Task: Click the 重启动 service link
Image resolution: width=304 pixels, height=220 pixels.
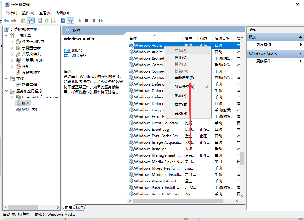Action: pos(69,55)
